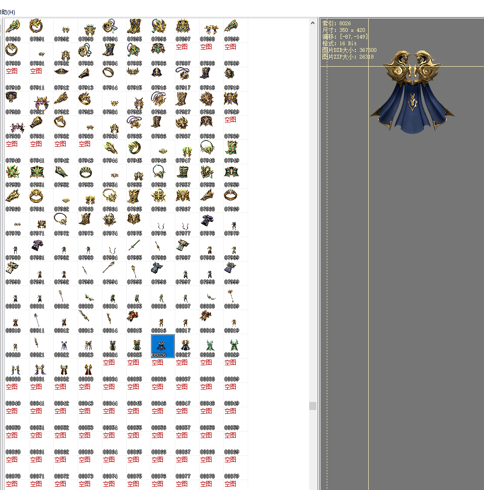This screenshot has height=490, width=484.
Task: Select empty image slot 08045
Action: click(x=138, y=394)
